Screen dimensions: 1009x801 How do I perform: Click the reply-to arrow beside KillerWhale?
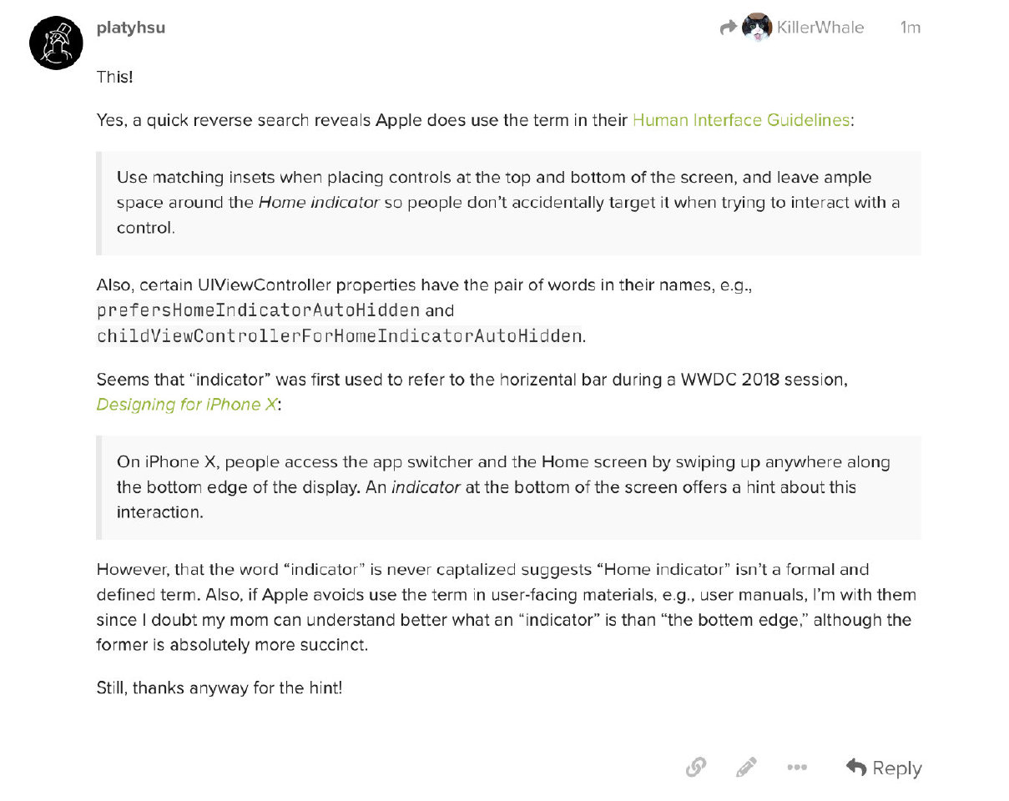[x=729, y=28]
